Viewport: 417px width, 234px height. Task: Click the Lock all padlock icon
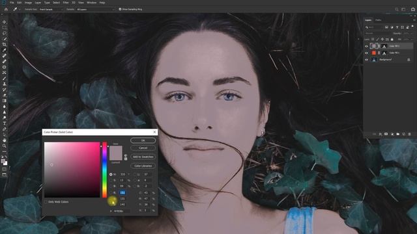392,39
